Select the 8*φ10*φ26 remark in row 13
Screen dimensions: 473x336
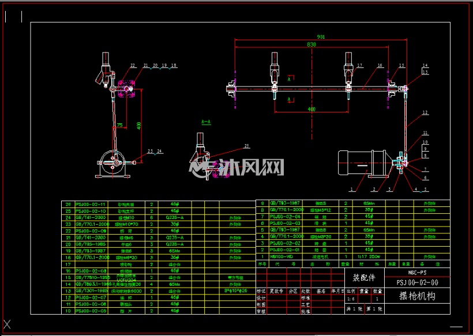(x=235, y=291)
